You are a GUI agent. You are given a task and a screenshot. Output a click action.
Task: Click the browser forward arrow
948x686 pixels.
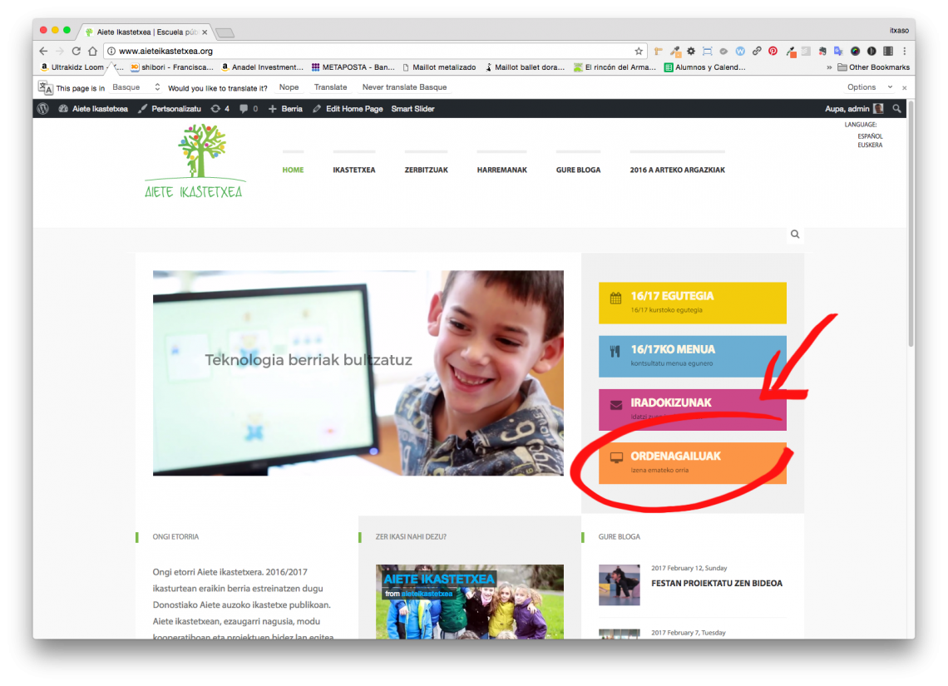click(59, 52)
